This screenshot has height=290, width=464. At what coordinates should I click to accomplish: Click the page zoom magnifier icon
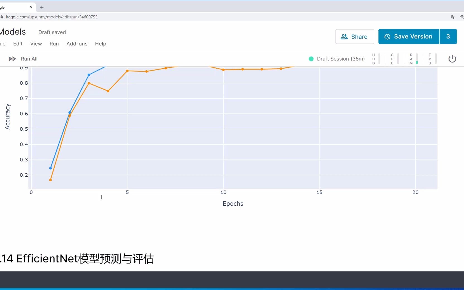pos(462,17)
